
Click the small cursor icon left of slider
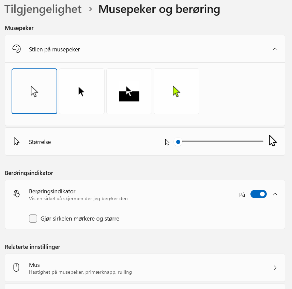167,142
